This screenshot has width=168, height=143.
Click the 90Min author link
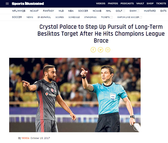(x=26, y=138)
